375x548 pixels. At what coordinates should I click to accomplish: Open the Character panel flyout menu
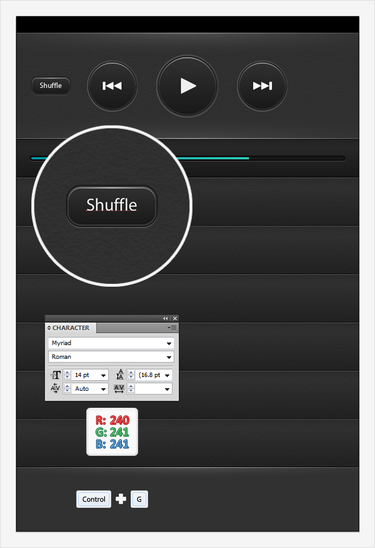(172, 328)
